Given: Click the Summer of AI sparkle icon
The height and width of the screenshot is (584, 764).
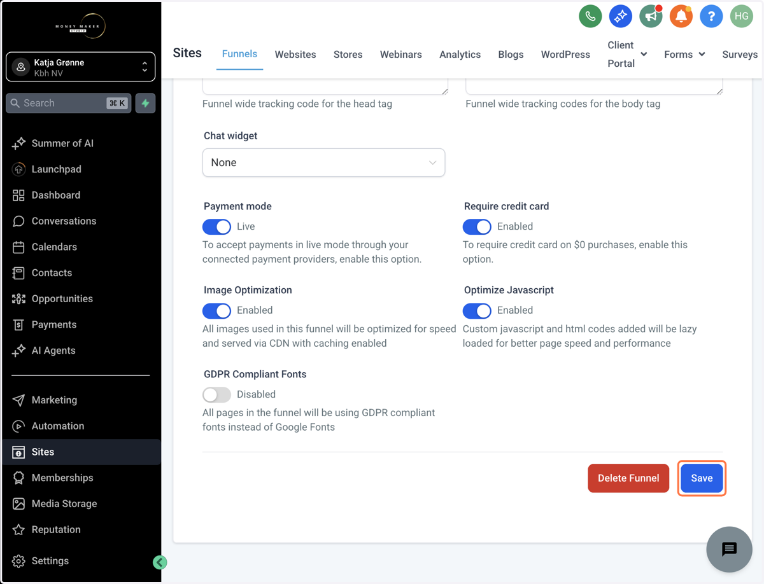Looking at the screenshot, I should click(18, 143).
